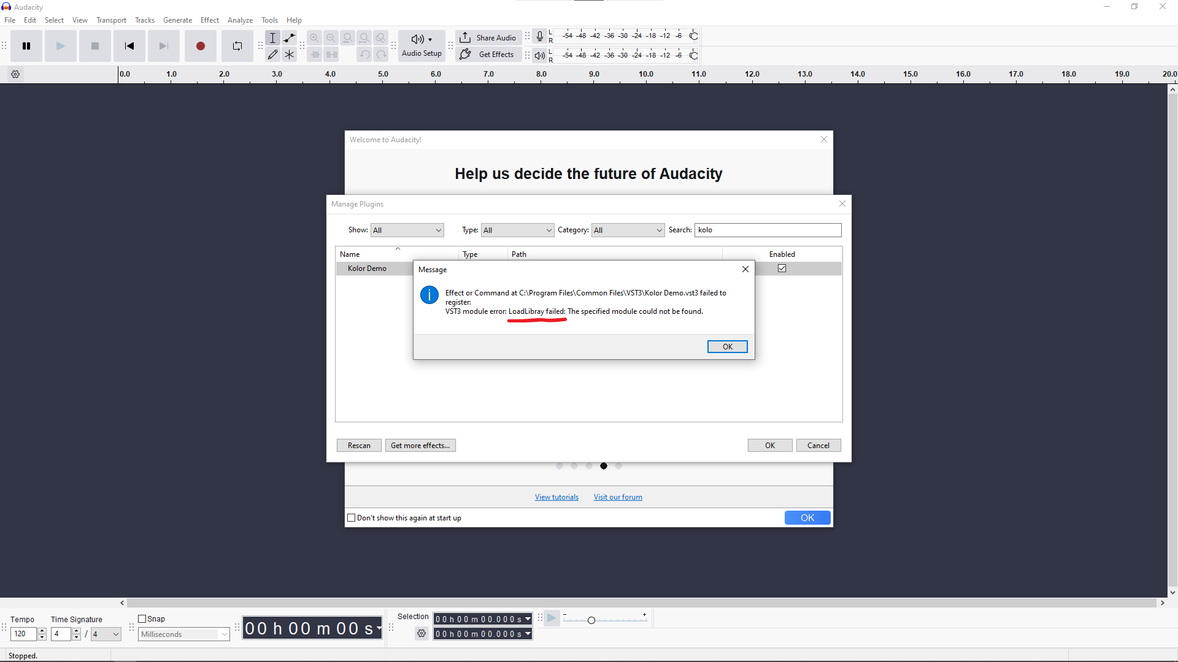
Task: Click the Redo arrow
Action: click(381, 55)
